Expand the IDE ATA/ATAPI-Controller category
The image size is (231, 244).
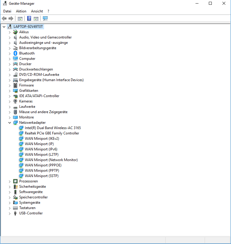(x=10, y=96)
